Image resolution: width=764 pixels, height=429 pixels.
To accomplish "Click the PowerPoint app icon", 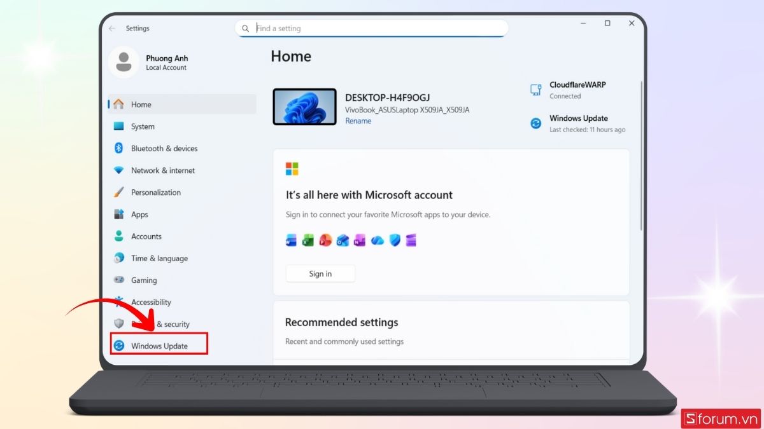I will tap(325, 240).
